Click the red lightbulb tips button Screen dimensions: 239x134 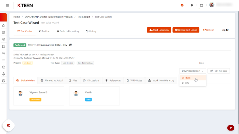tap(231, 128)
